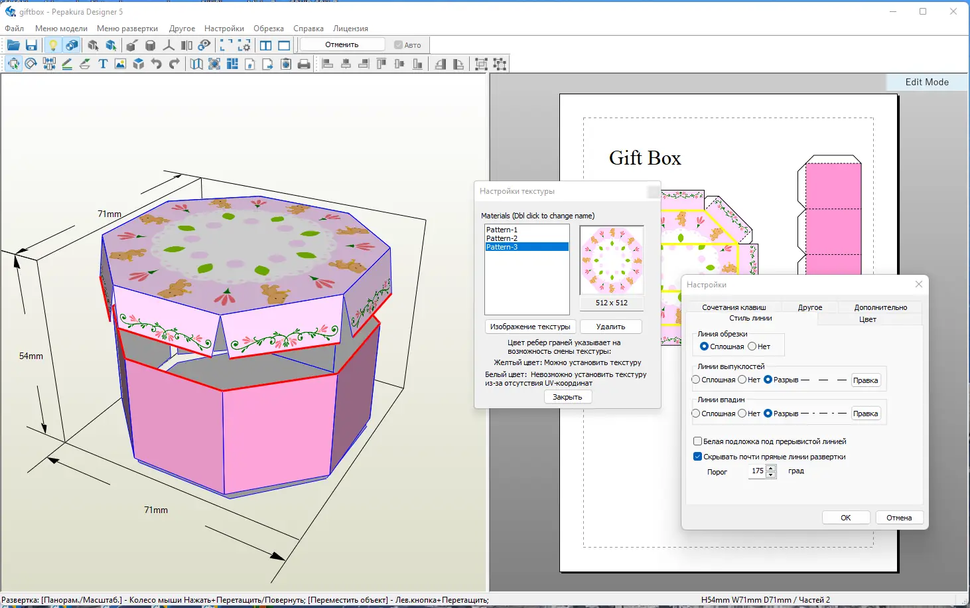The image size is (970, 608).
Task: Open the 'Сочетания клавиш' tab
Action: coord(734,307)
